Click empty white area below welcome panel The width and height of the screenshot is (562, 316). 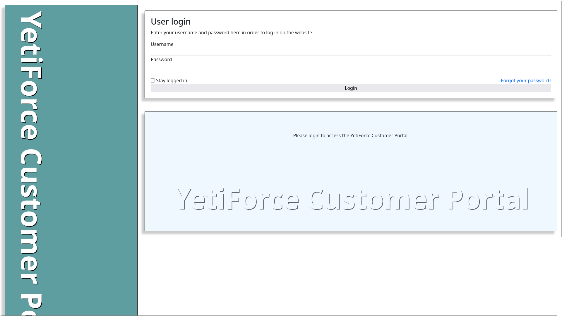tap(351, 272)
